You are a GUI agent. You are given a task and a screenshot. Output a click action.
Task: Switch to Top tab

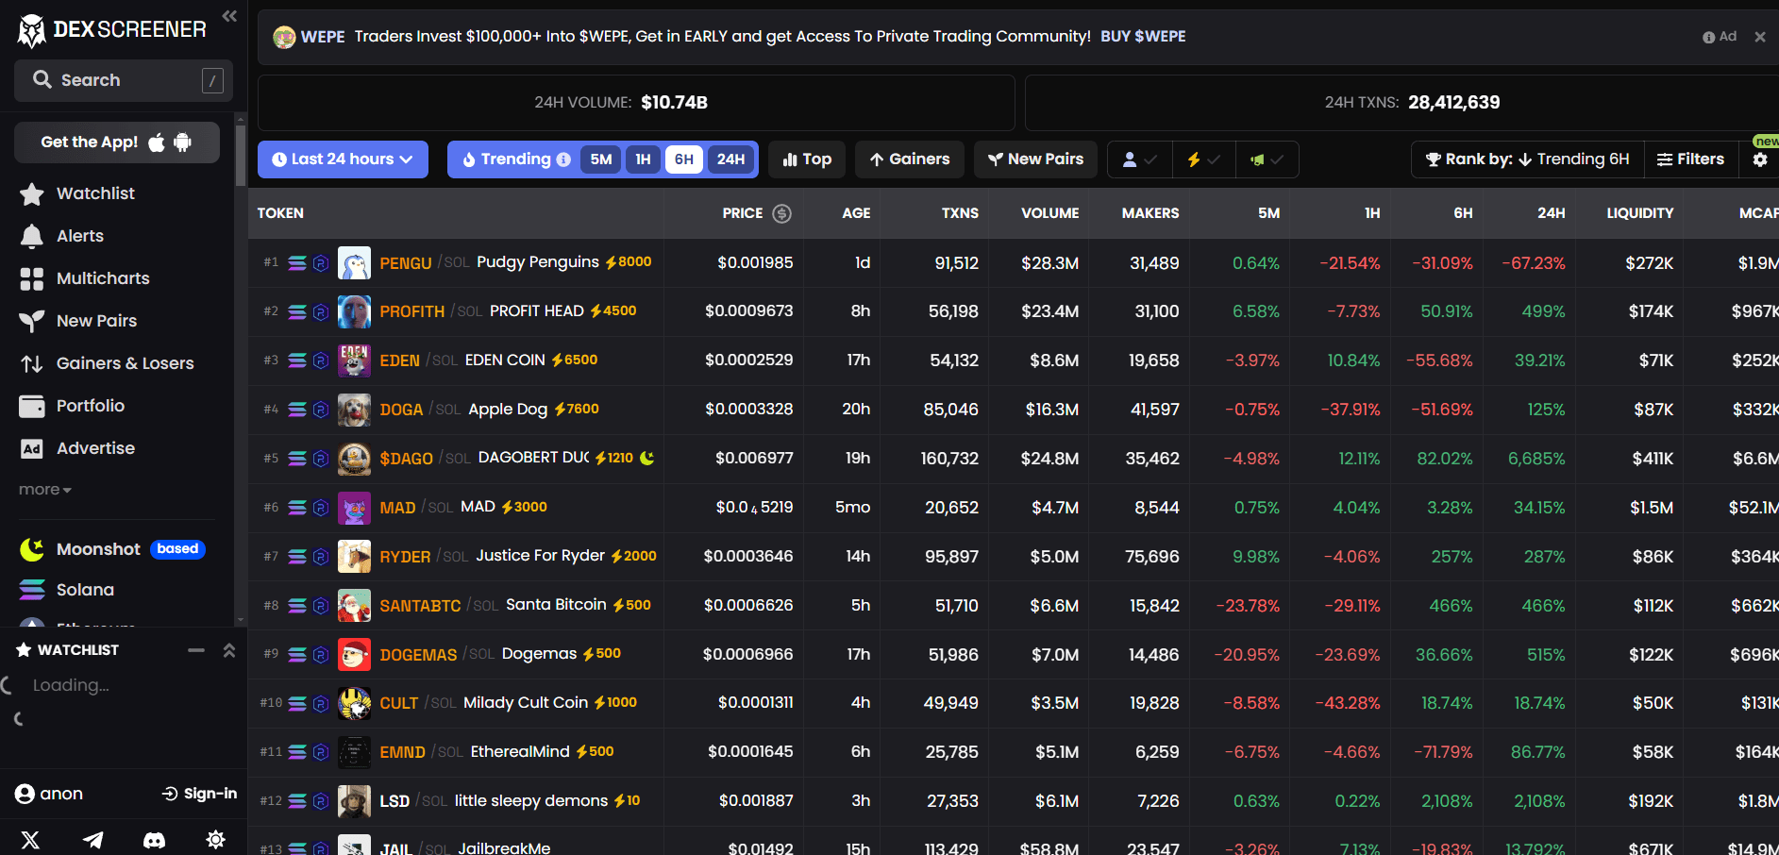click(x=807, y=159)
